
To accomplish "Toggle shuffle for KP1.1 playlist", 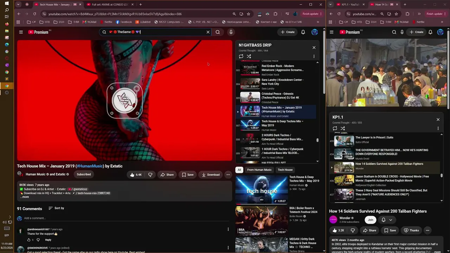I will click(343, 128).
